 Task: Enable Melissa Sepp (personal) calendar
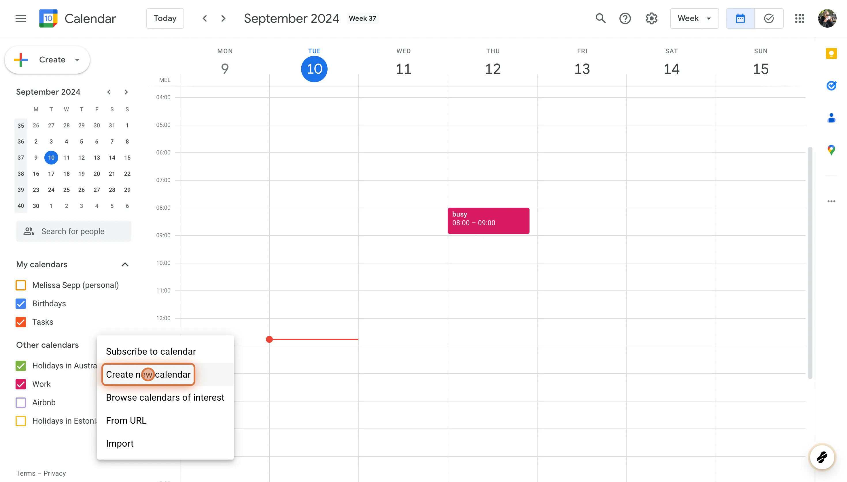[21, 285]
